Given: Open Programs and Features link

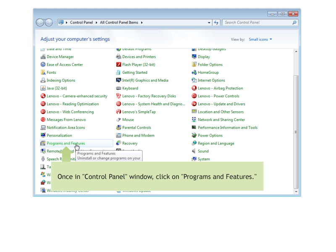Looking at the screenshot, I should click(x=66, y=143).
